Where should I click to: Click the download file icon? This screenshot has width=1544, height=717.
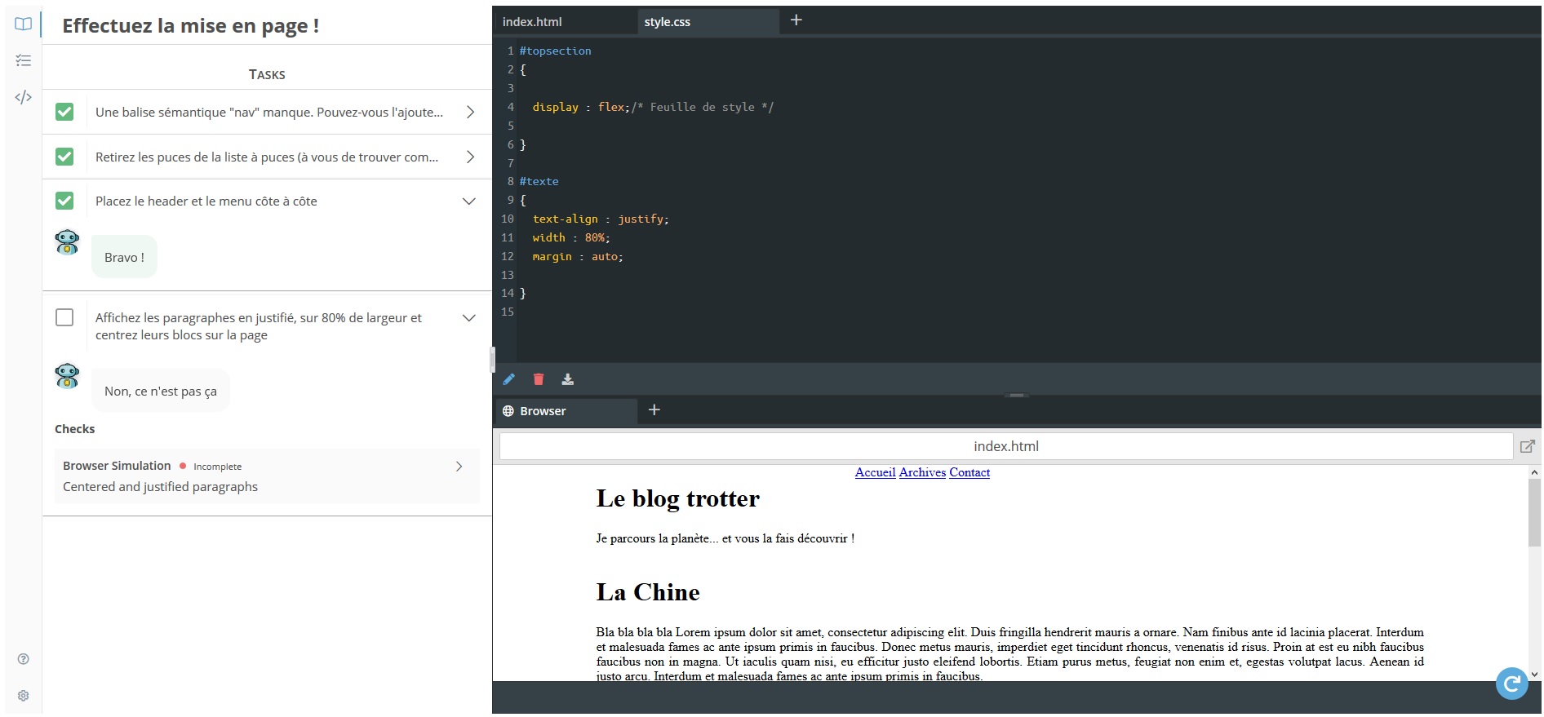(x=568, y=379)
